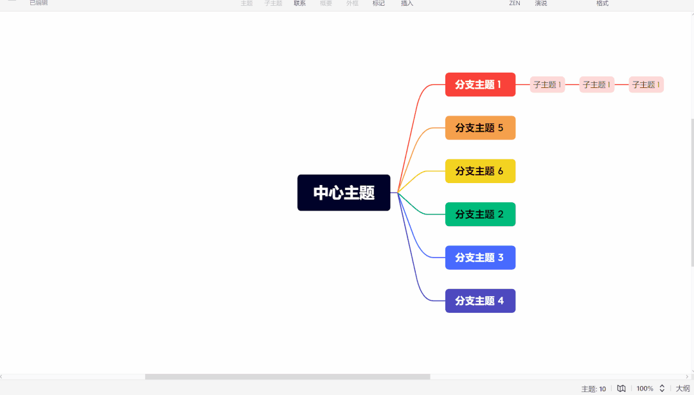
Task: Open the zoom level stepper arrows
Action: click(x=662, y=389)
